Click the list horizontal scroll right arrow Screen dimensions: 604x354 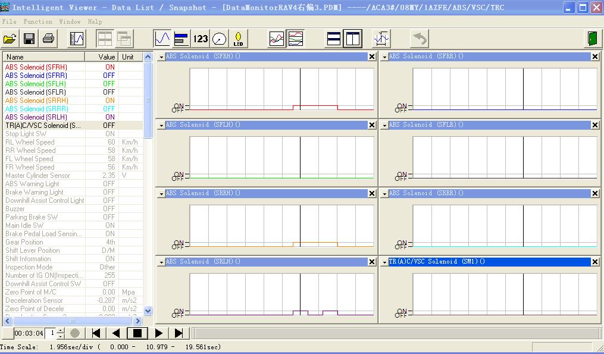pos(138,321)
